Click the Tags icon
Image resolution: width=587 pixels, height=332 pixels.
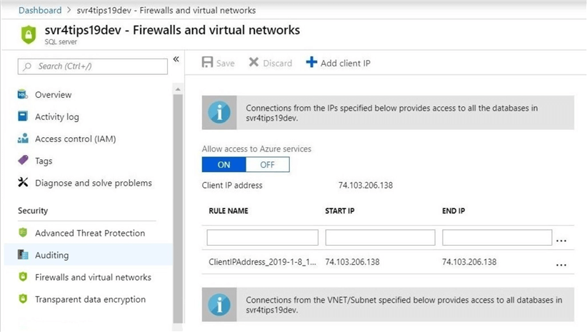click(x=24, y=161)
